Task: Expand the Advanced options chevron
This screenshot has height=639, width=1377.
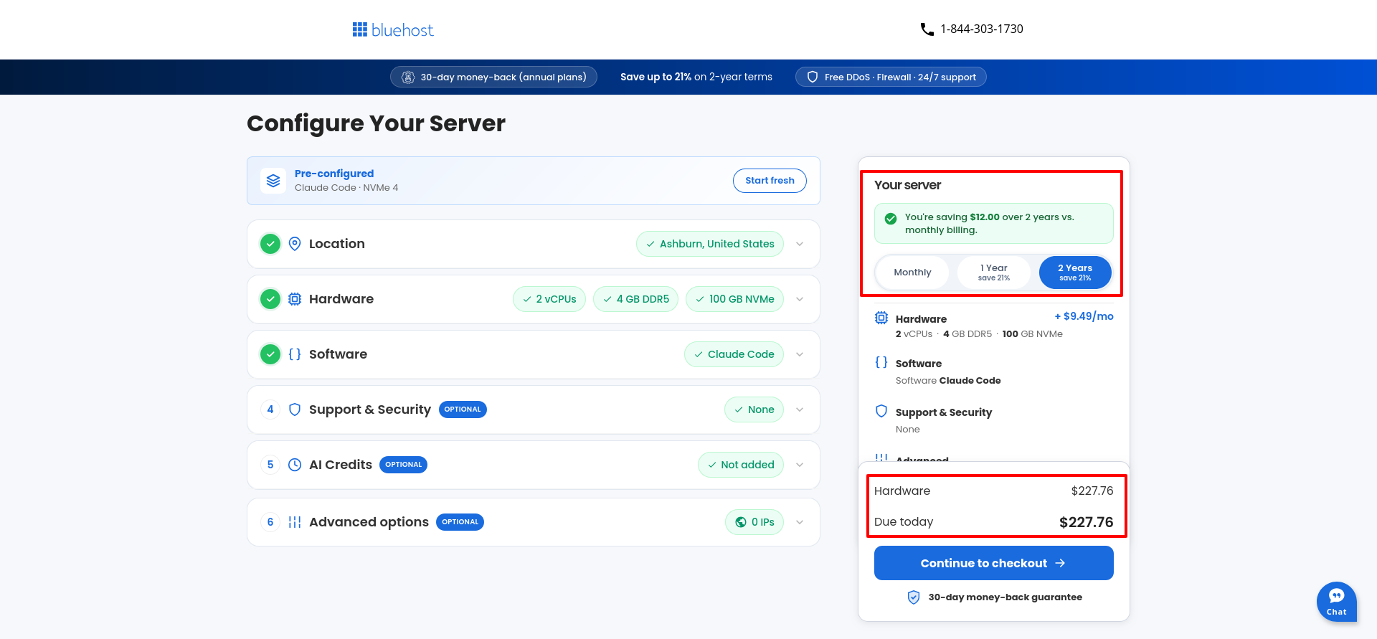Action: pos(800,522)
